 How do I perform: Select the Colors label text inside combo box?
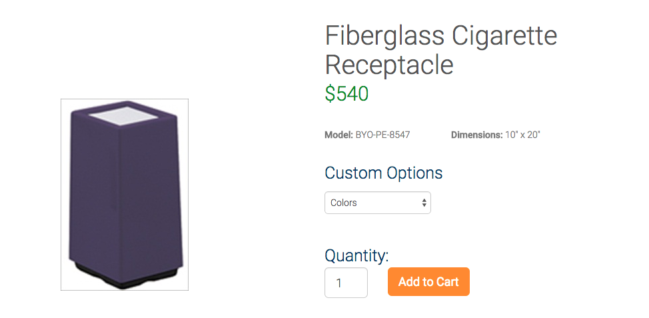(x=344, y=203)
